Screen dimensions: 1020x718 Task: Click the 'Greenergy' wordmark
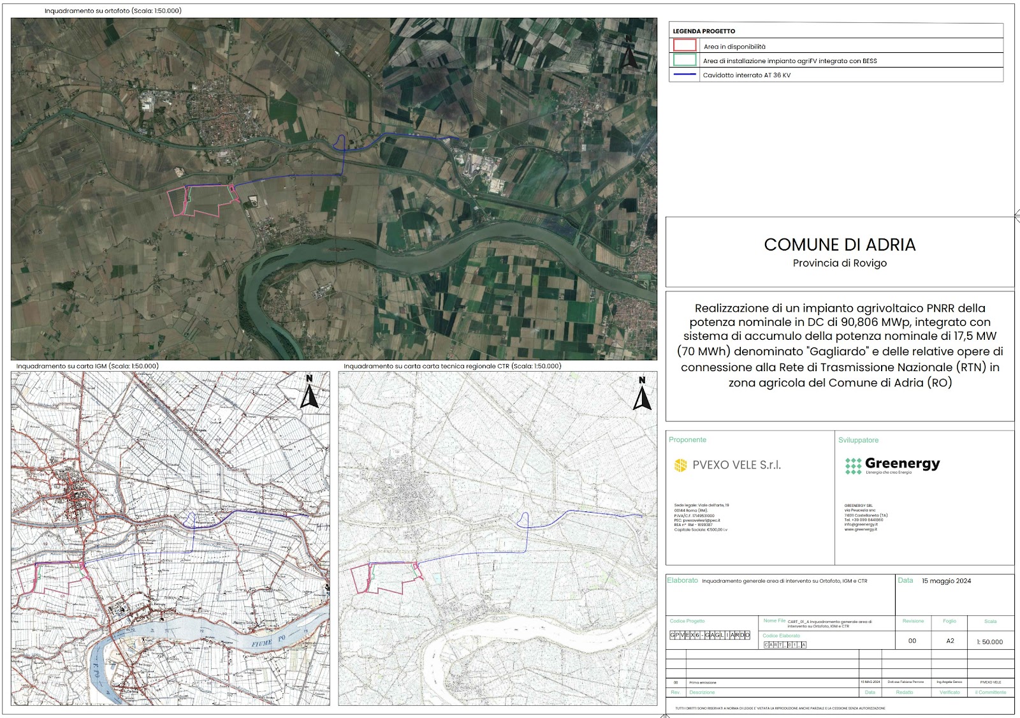pyautogui.click(x=902, y=464)
